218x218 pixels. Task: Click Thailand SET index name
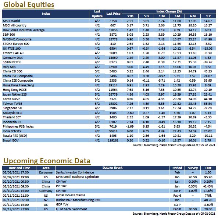click(x=12, y=117)
